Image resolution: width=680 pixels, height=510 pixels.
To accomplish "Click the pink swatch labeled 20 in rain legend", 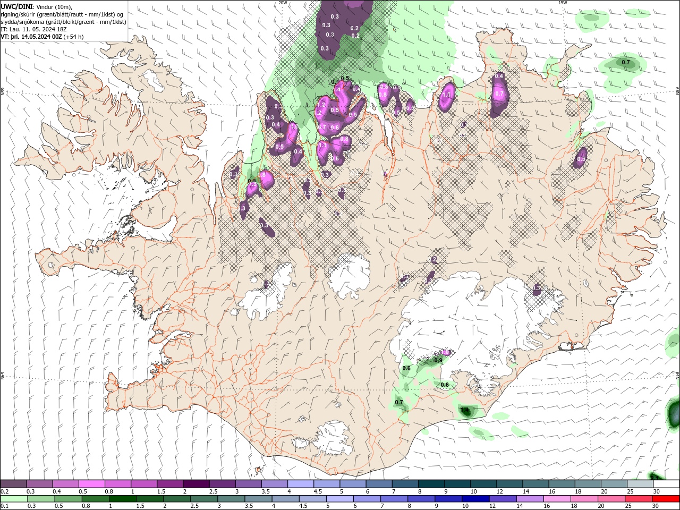I will pyautogui.click(x=611, y=499).
